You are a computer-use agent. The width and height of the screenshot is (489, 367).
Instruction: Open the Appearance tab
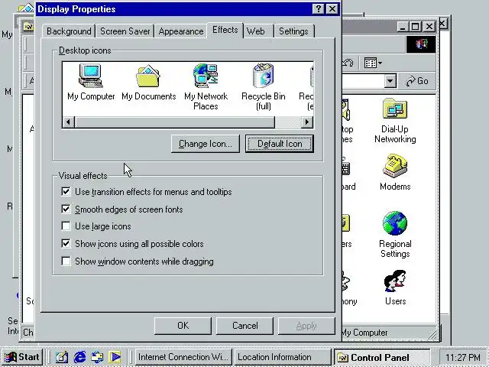click(x=181, y=31)
